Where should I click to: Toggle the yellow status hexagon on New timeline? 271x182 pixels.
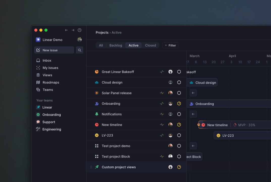click(x=179, y=125)
